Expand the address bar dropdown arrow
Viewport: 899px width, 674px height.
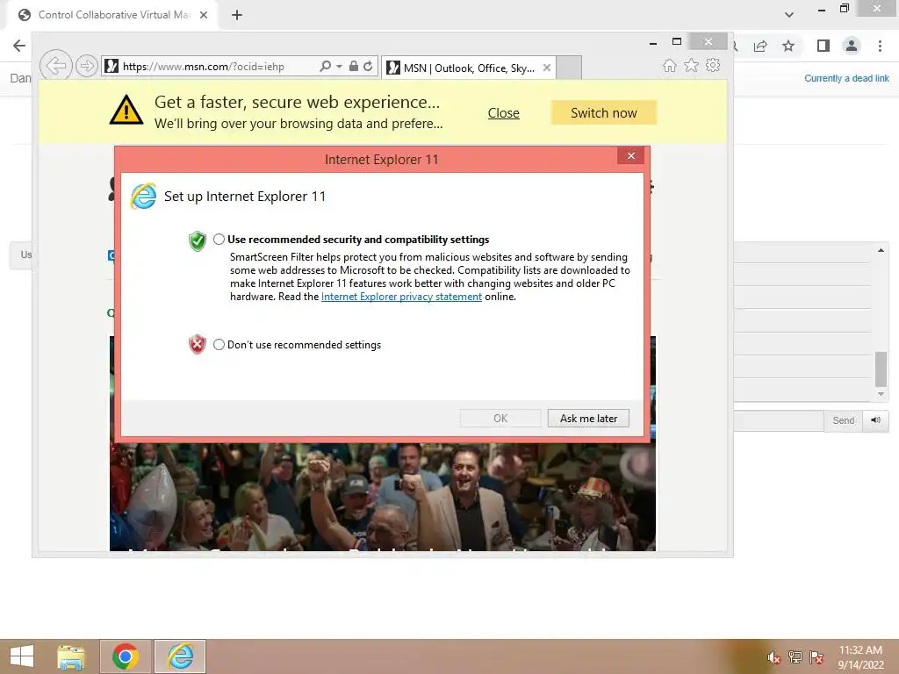[x=340, y=67]
